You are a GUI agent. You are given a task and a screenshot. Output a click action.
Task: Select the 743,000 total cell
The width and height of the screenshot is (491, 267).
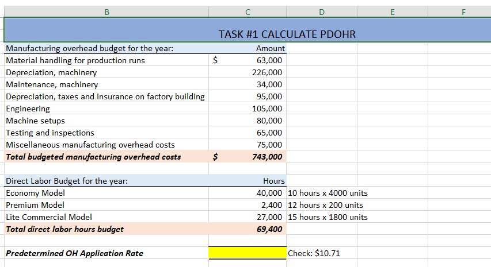(248, 156)
